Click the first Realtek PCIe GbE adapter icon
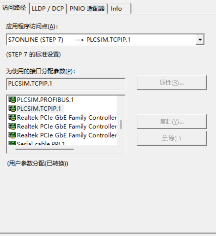The height and width of the screenshot is (236, 216). click(x=12, y=117)
